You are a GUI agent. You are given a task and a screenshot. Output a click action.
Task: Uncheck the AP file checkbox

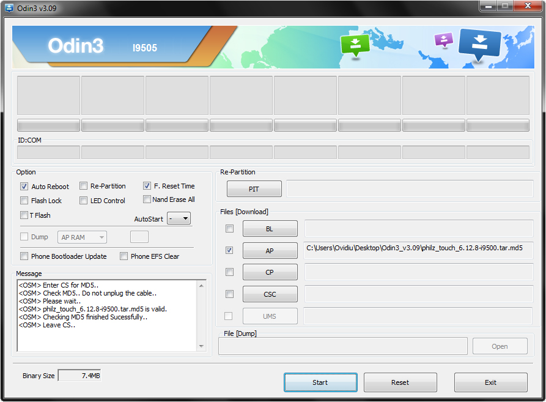coord(229,250)
